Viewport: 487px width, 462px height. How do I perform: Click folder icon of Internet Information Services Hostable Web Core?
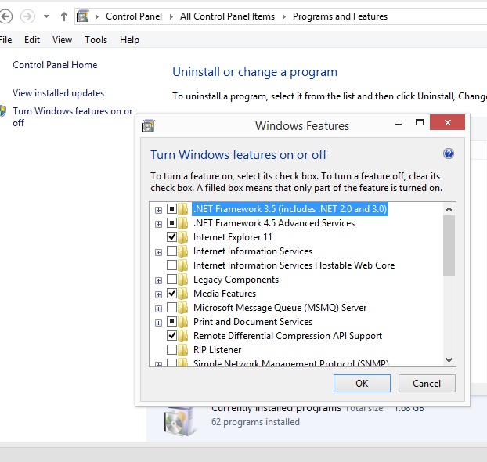[x=183, y=265]
